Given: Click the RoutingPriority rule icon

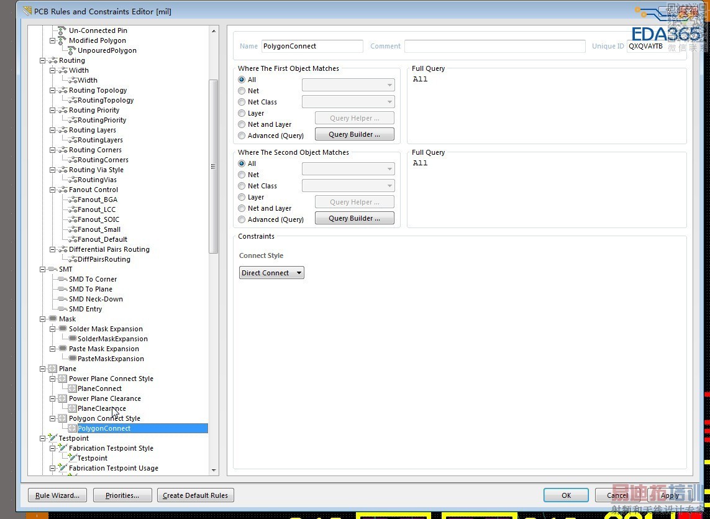Looking at the screenshot, I should tap(71, 120).
